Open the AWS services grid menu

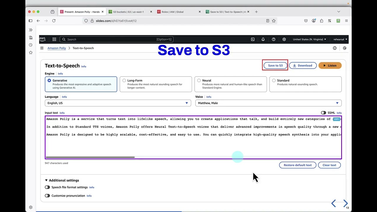click(54, 39)
